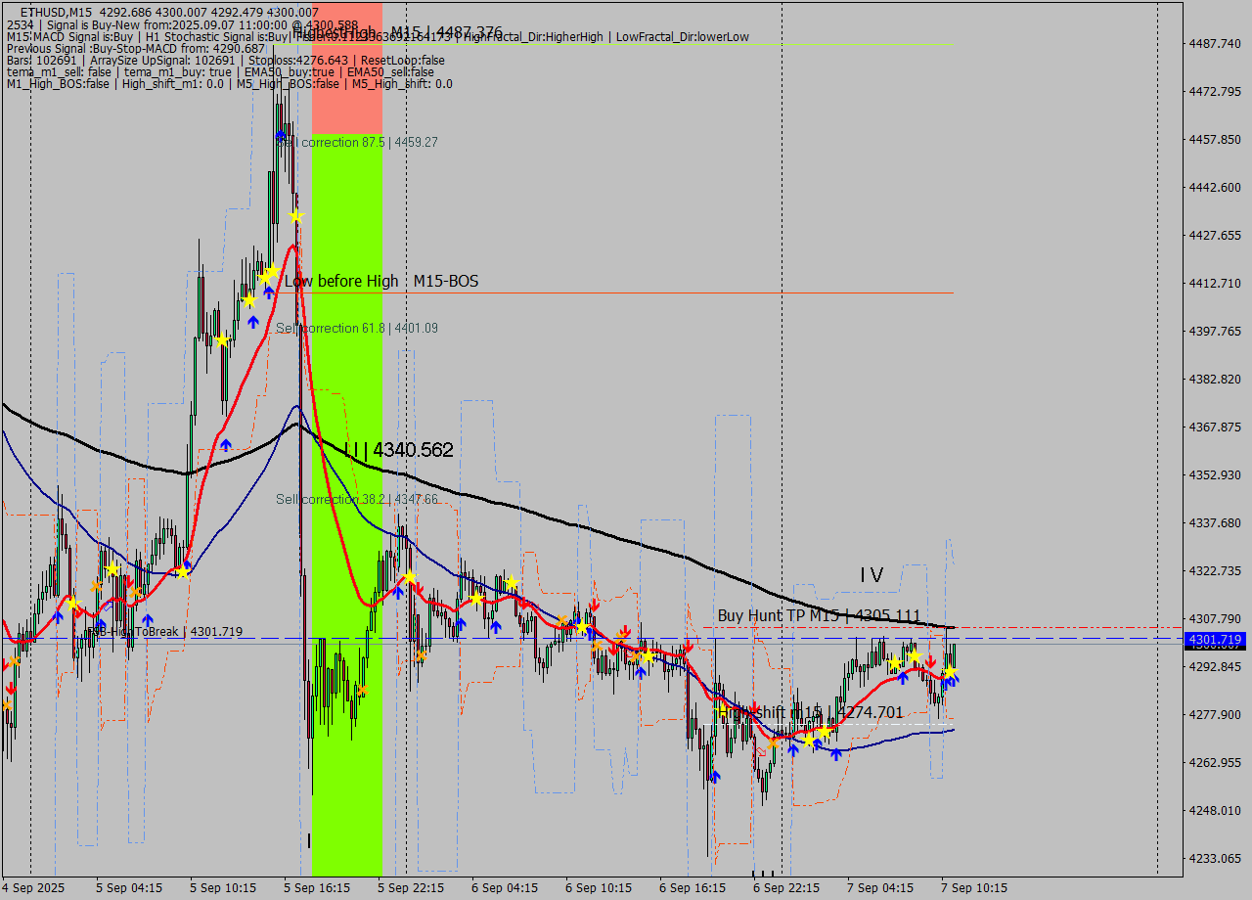Screen dimensions: 1252x900
Task: Click the 'Sell correction 87.5 | 4459.27' text label
Action: pyautogui.click(x=356, y=142)
